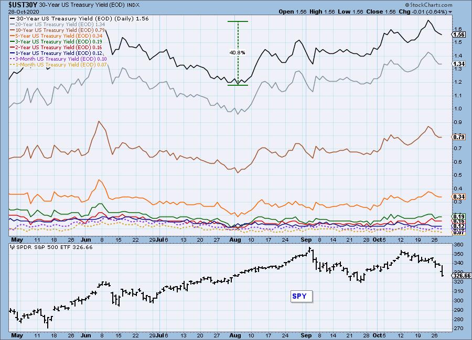Open the dropdown arrow beside the Chg value
The height and width of the screenshot is (340, 472).
(450, 12)
